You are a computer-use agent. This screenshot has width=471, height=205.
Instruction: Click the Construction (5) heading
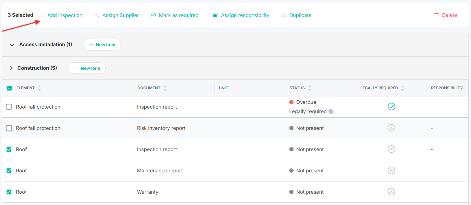(37, 68)
